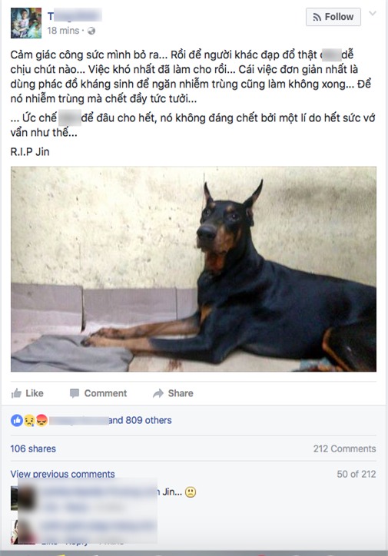Click the Follow button
Viewport: 388px width, 556px height.
(333, 17)
